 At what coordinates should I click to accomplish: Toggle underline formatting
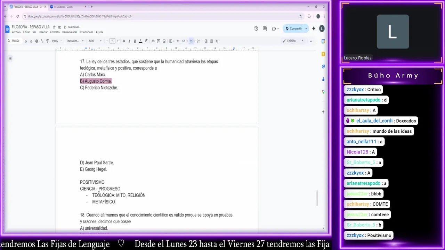[135, 41]
